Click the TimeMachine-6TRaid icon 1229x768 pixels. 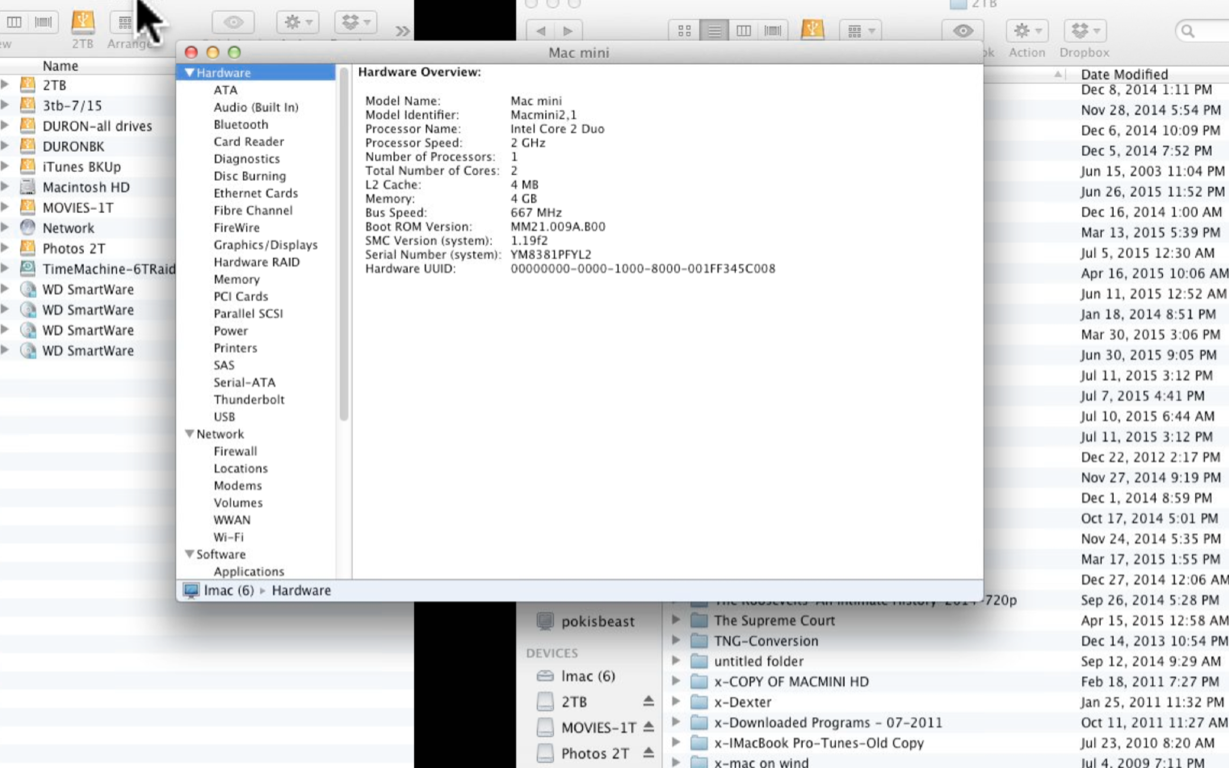(x=27, y=269)
